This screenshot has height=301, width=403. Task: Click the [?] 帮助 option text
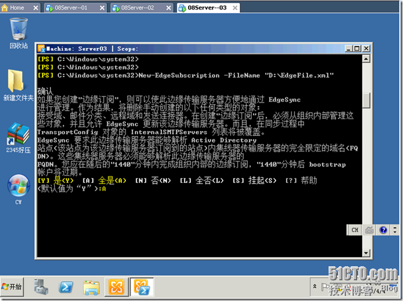[x=301, y=181]
